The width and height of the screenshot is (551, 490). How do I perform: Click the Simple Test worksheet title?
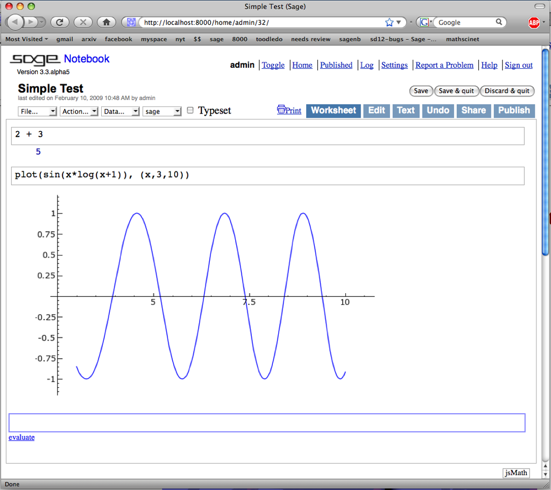(x=51, y=88)
